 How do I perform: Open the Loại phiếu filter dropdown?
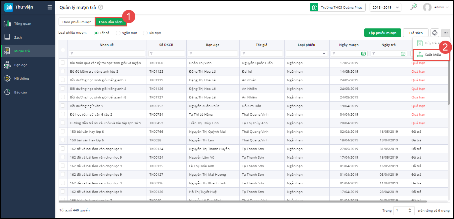point(307,54)
